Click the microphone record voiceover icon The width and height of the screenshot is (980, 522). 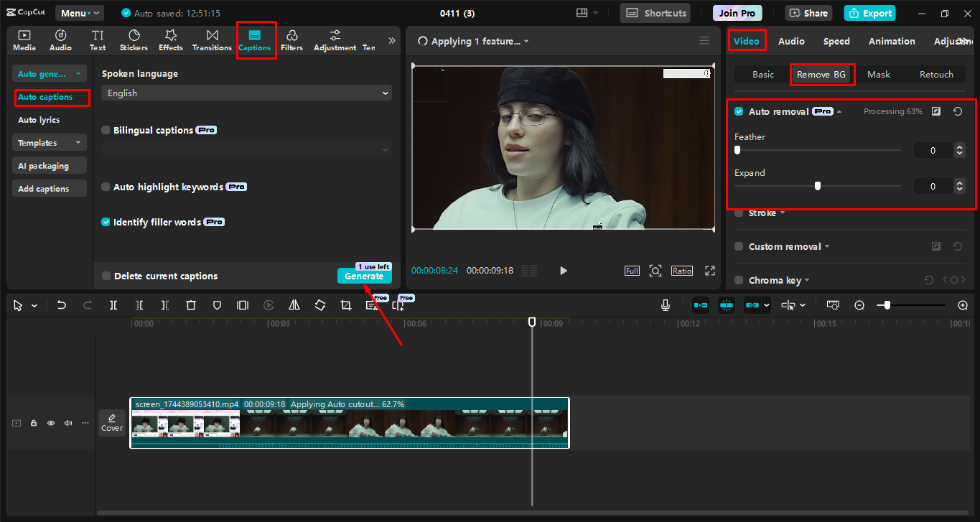666,305
